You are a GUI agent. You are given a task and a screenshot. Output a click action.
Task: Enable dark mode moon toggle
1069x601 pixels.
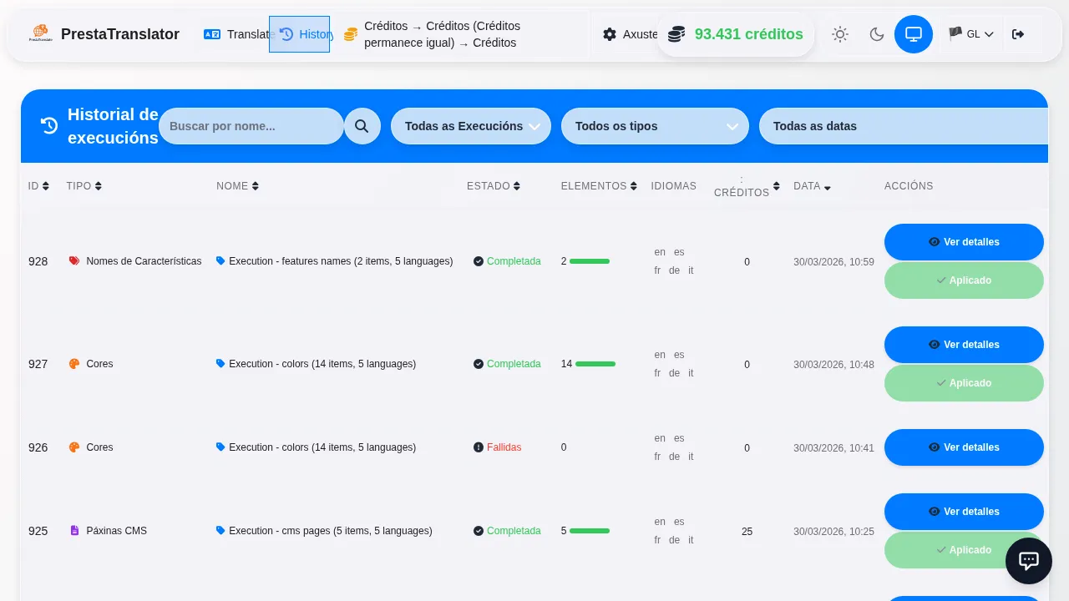pyautogui.click(x=876, y=34)
